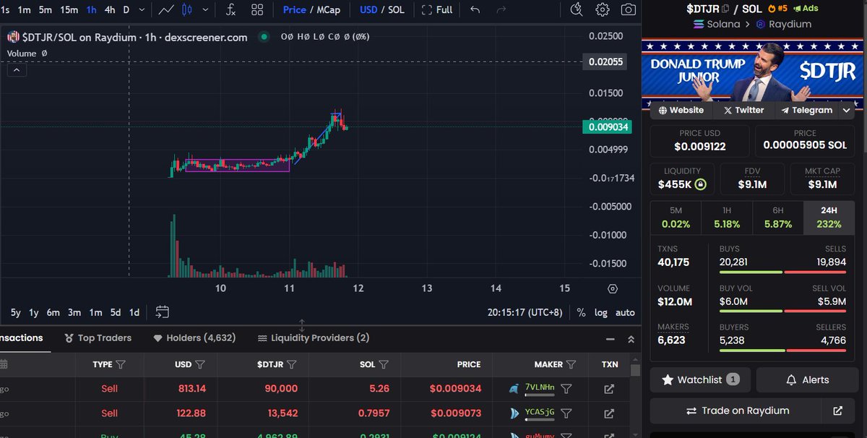Switch chart to Price mode
867x438 pixels.
pos(294,10)
